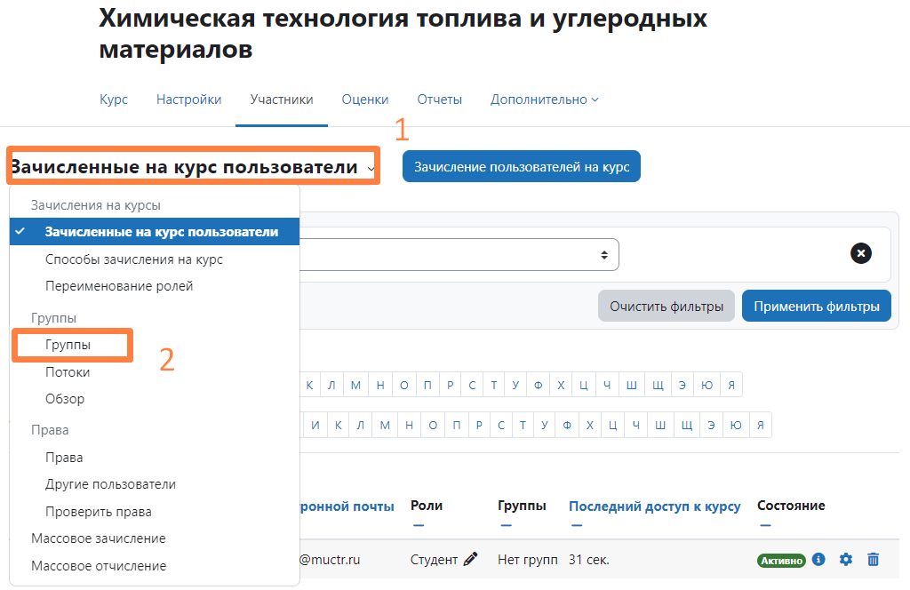This screenshot has height=590, width=910.
Task: Remove filter condition with the X icon
Action: coord(860,253)
